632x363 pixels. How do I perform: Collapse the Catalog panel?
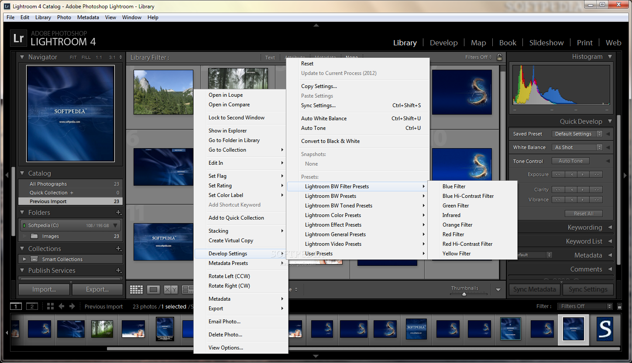(x=22, y=173)
